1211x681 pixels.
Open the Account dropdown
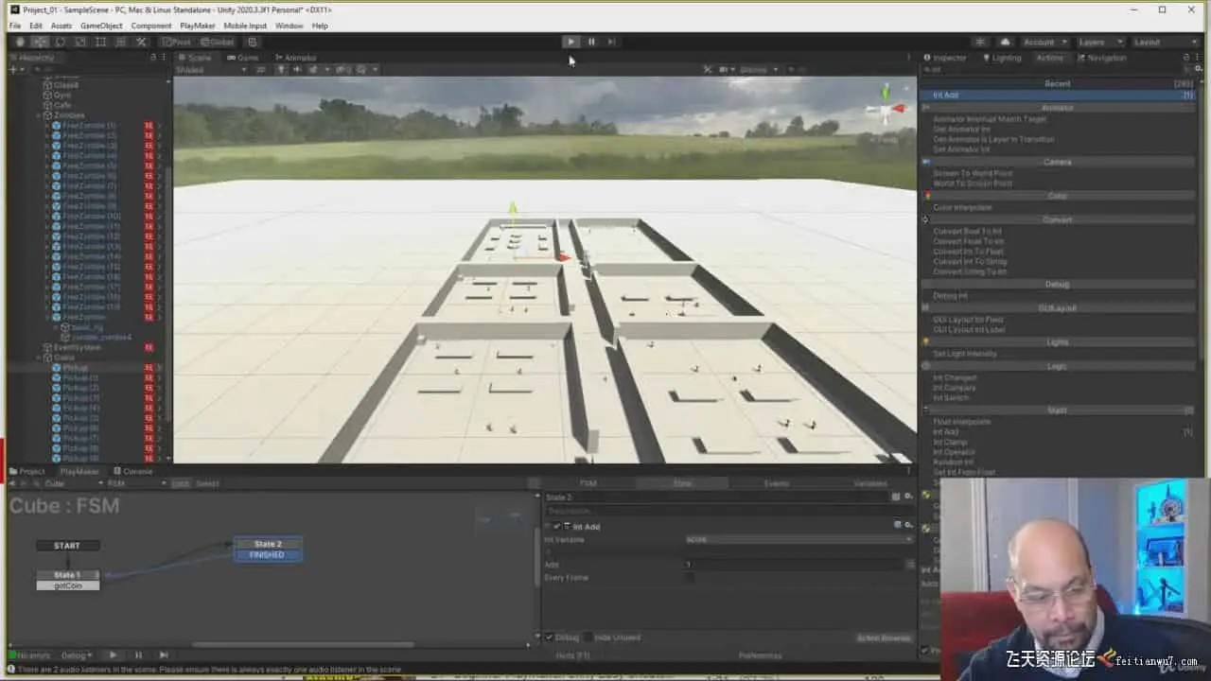point(1044,42)
